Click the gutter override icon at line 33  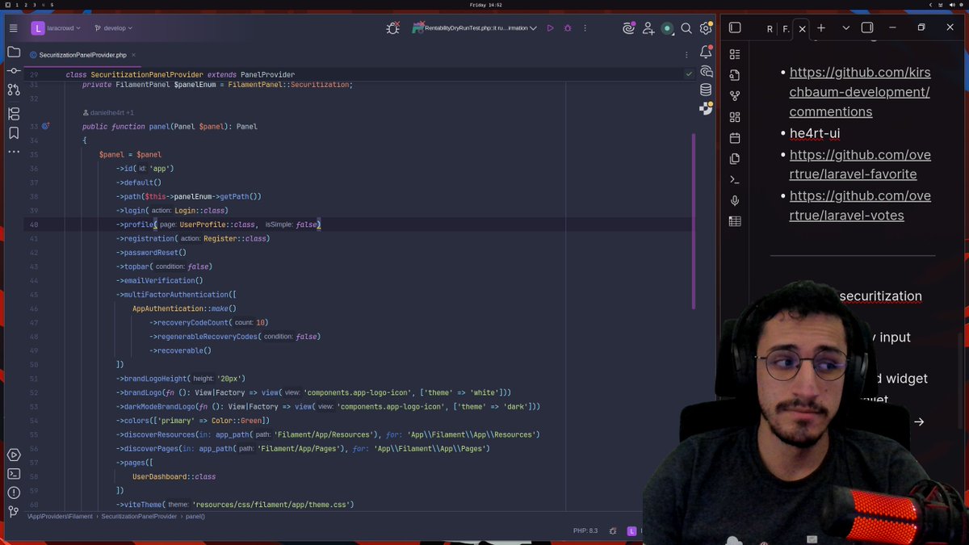pyautogui.click(x=45, y=126)
